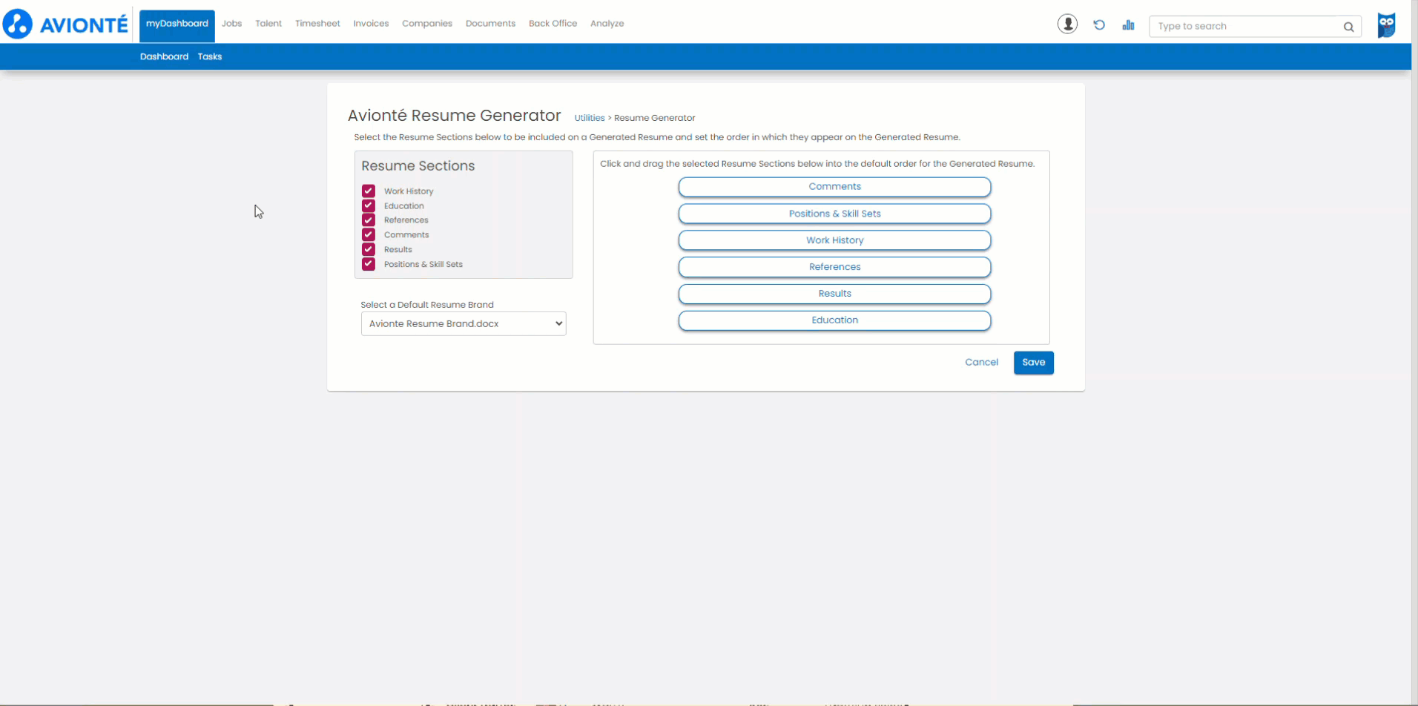Select the Education section bar
Image resolution: width=1418 pixels, height=706 pixels.
click(x=834, y=320)
